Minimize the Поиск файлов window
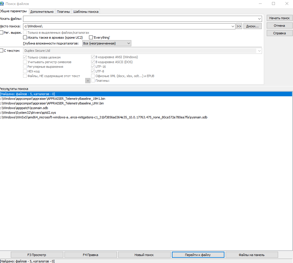 click(260, 3)
